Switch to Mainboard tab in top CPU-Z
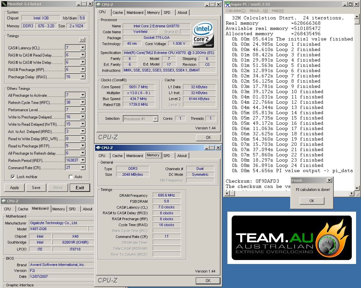This screenshot has width=361, height=288. (135, 13)
